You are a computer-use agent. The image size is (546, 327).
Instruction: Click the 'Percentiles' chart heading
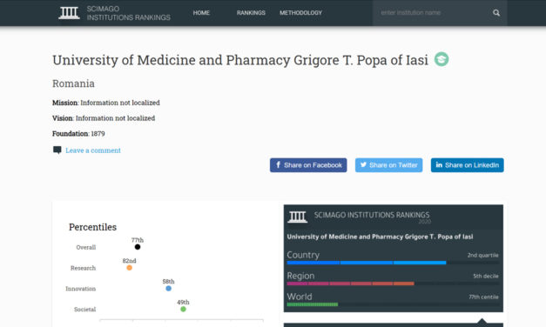point(92,227)
